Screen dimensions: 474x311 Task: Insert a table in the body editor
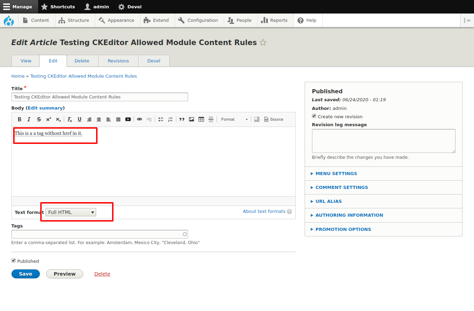[201, 119]
